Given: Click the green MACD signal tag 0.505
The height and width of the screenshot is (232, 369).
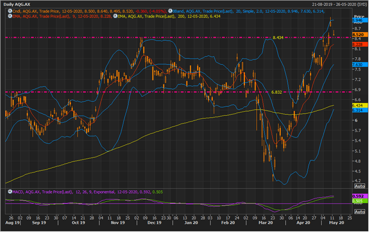Looking at the screenshot, I should tap(360, 201).
